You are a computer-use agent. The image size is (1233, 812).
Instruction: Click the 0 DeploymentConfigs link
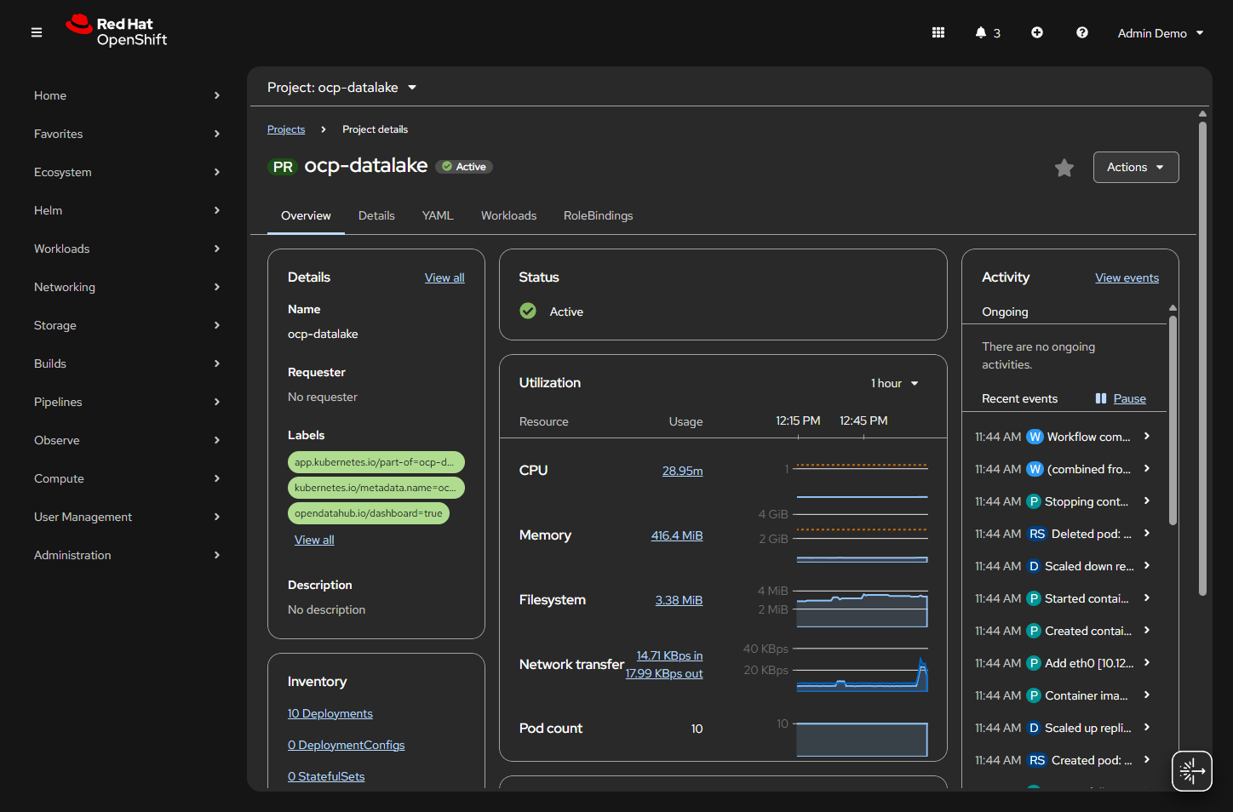pyautogui.click(x=347, y=745)
